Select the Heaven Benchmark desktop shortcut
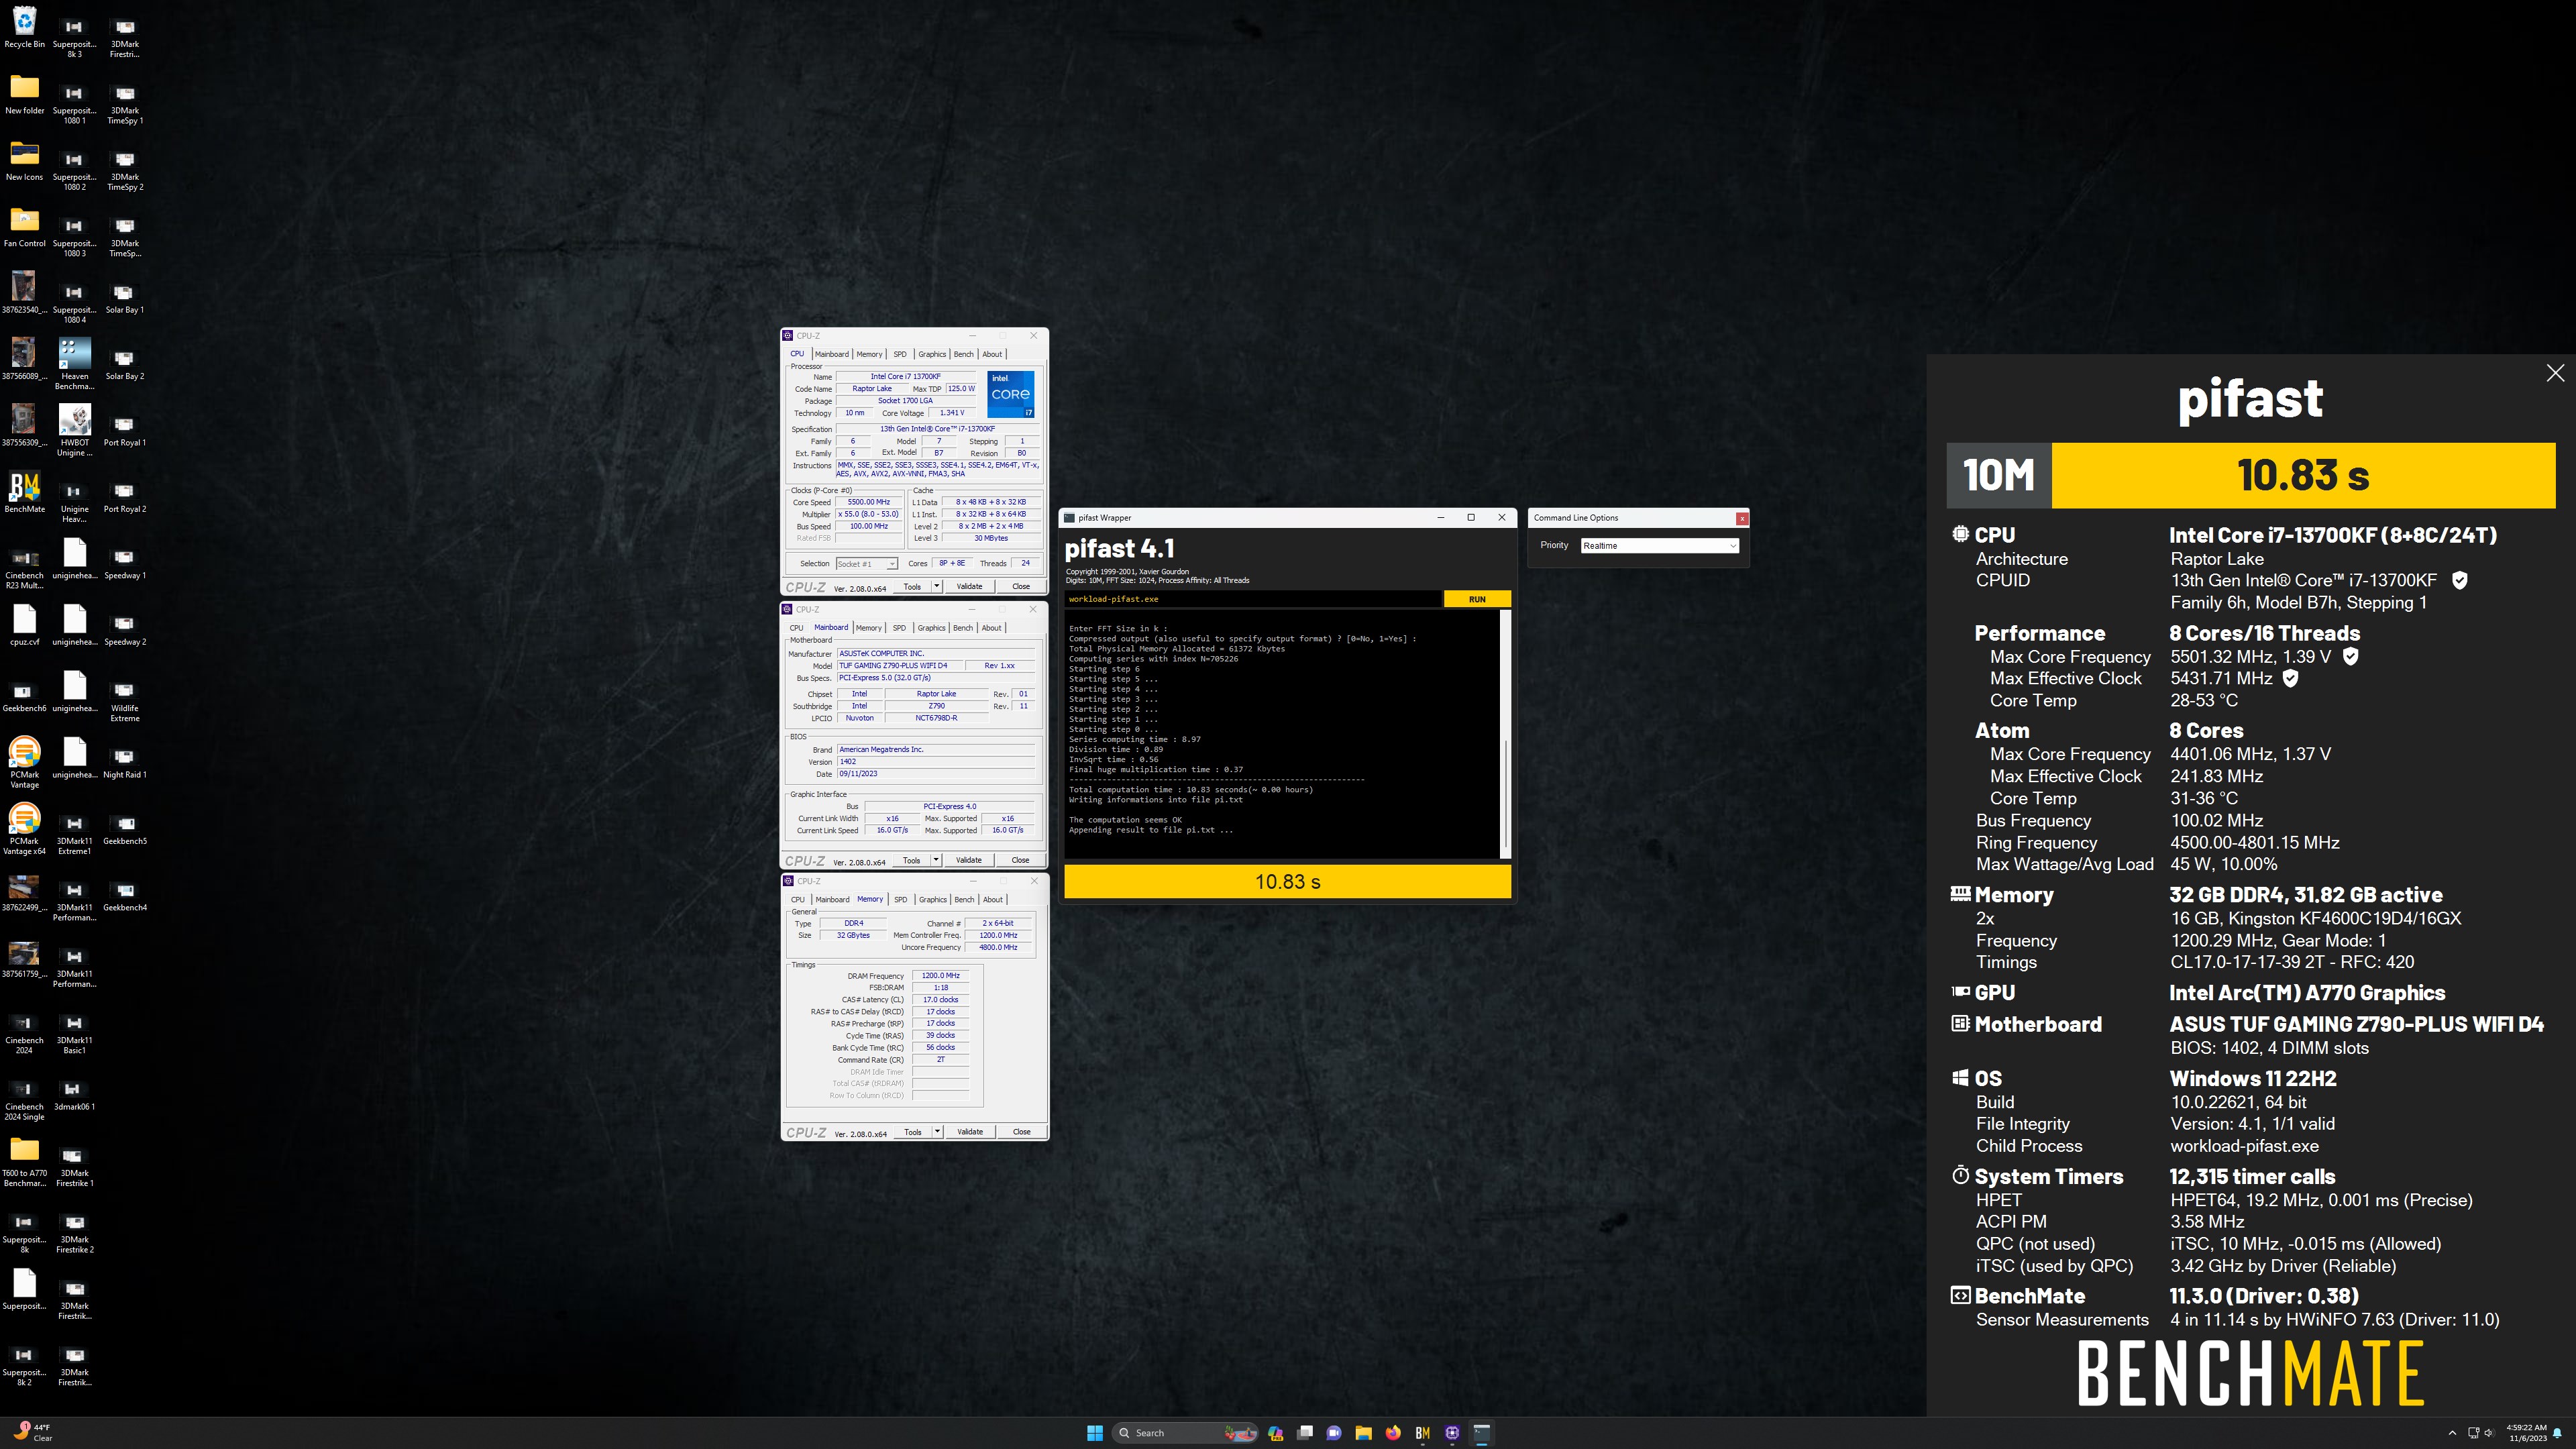Viewport: 2576px width, 1449px height. point(74,364)
